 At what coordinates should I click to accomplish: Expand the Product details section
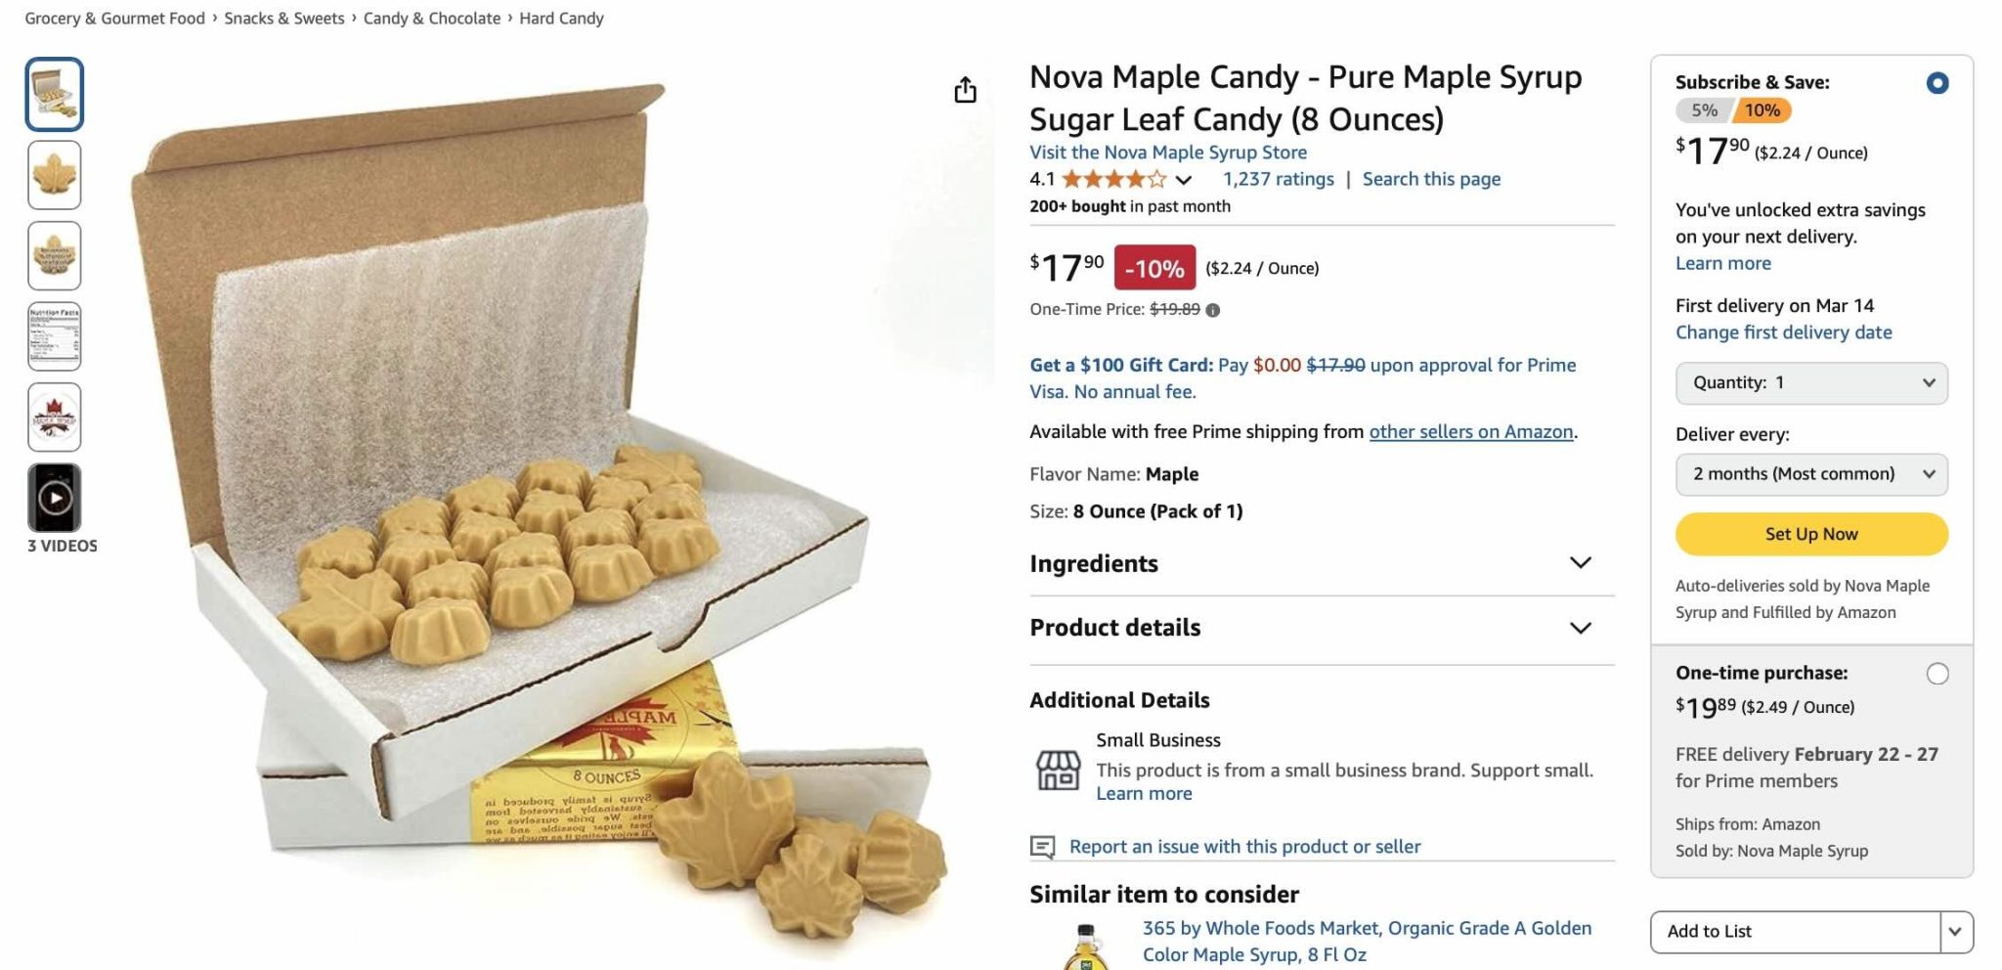1580,628
